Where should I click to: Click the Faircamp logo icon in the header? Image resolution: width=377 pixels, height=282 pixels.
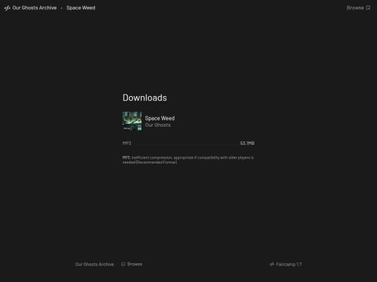pyautogui.click(x=7, y=8)
